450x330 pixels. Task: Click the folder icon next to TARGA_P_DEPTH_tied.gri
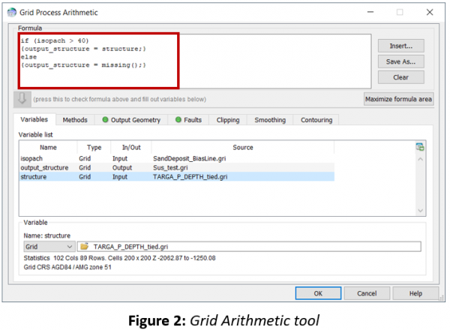84,247
